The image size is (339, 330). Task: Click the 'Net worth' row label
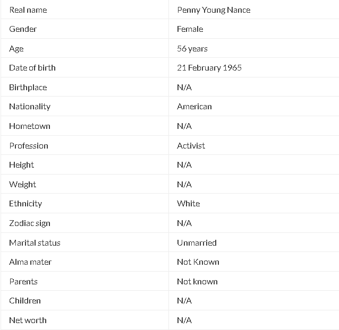click(x=28, y=320)
